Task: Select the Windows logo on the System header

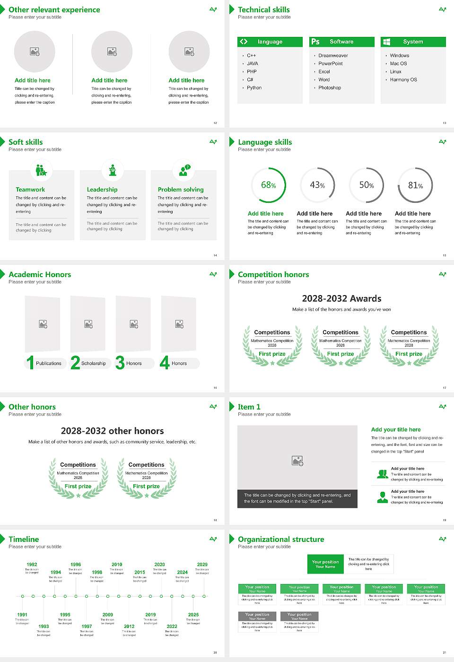Action: (x=387, y=42)
